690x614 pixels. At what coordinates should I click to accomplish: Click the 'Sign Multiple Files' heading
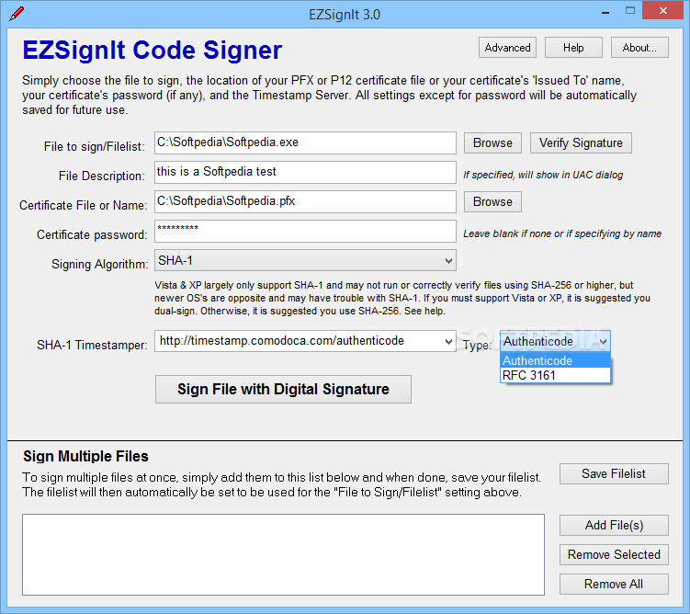[x=85, y=457]
